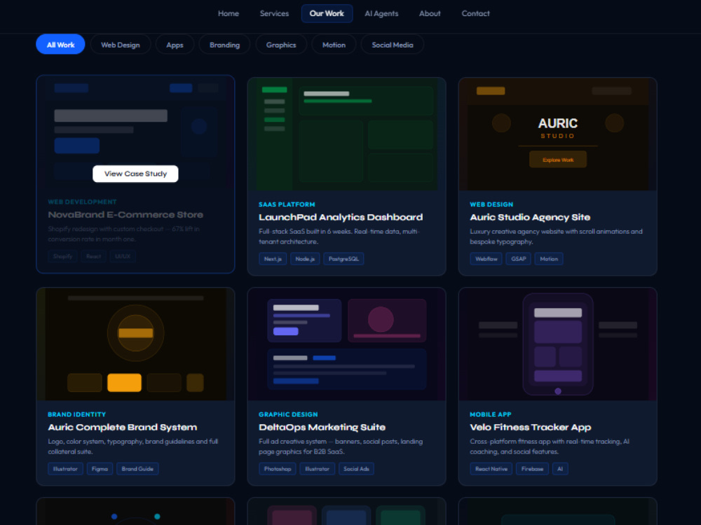Click the NovaBrand E-Commerce Store title
Screen dimensions: 701x525
click(125, 215)
